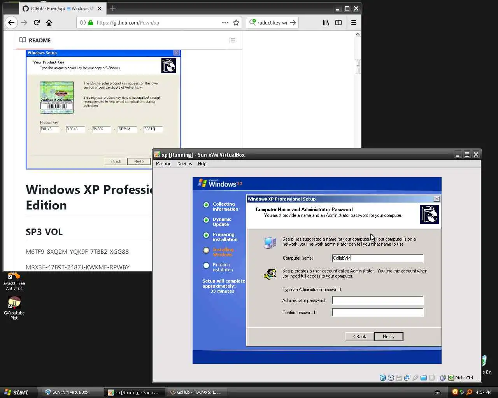The image size is (498, 398).
Task: Click the Collecting information setup step
Action: pyautogui.click(x=220, y=206)
